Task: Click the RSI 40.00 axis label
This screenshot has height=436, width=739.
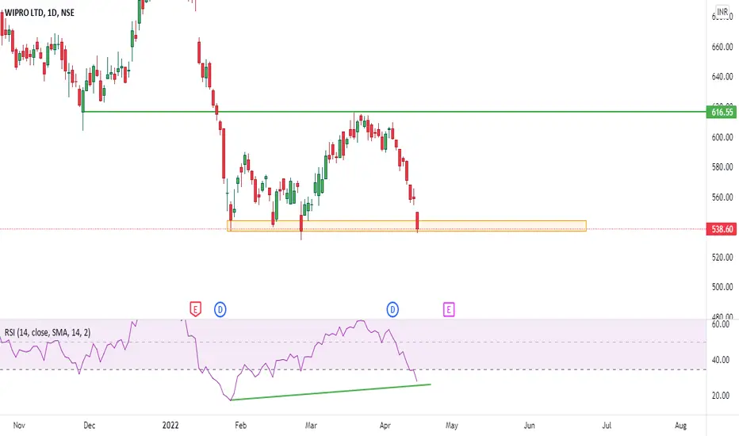Action: [721, 360]
